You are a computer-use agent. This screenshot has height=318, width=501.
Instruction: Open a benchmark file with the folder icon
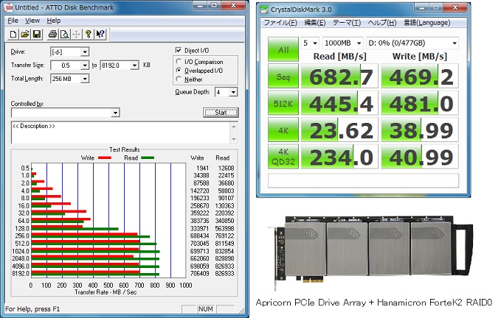click(25, 34)
